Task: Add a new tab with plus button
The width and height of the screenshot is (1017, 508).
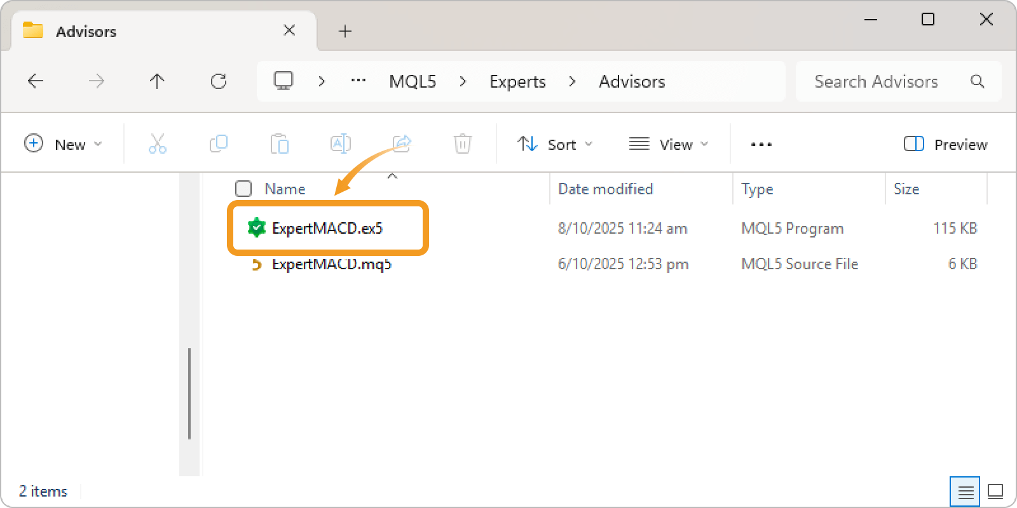Action: [345, 31]
